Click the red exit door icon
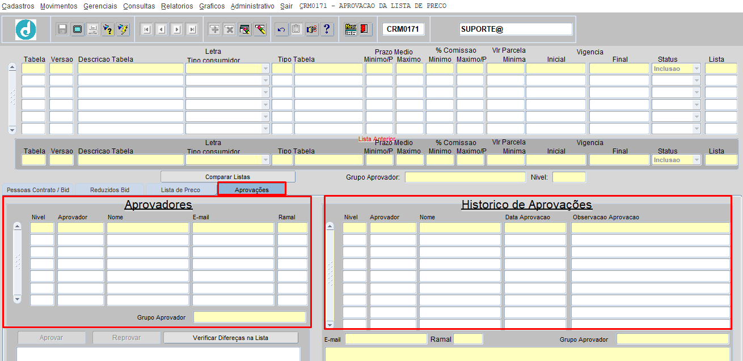743x361 pixels. point(365,29)
